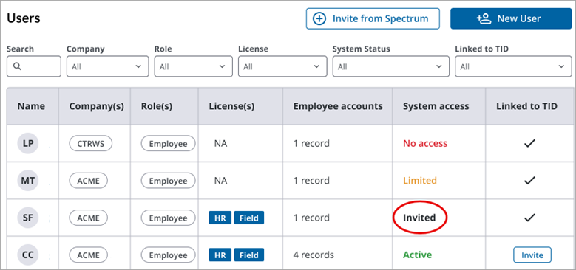Click ACME company tag in CC row
Viewport: 576px width, 270px height.
coord(89,255)
